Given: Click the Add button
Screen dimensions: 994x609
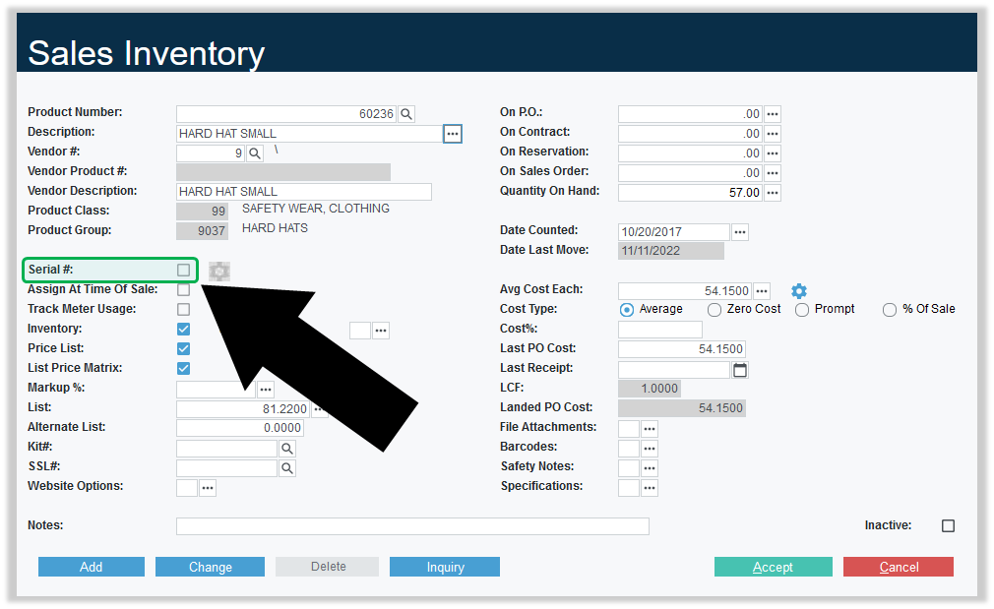Looking at the screenshot, I should (92, 567).
